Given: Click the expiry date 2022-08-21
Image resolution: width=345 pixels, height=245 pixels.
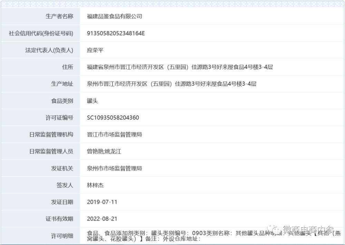Looking at the screenshot, I should coord(102,219).
